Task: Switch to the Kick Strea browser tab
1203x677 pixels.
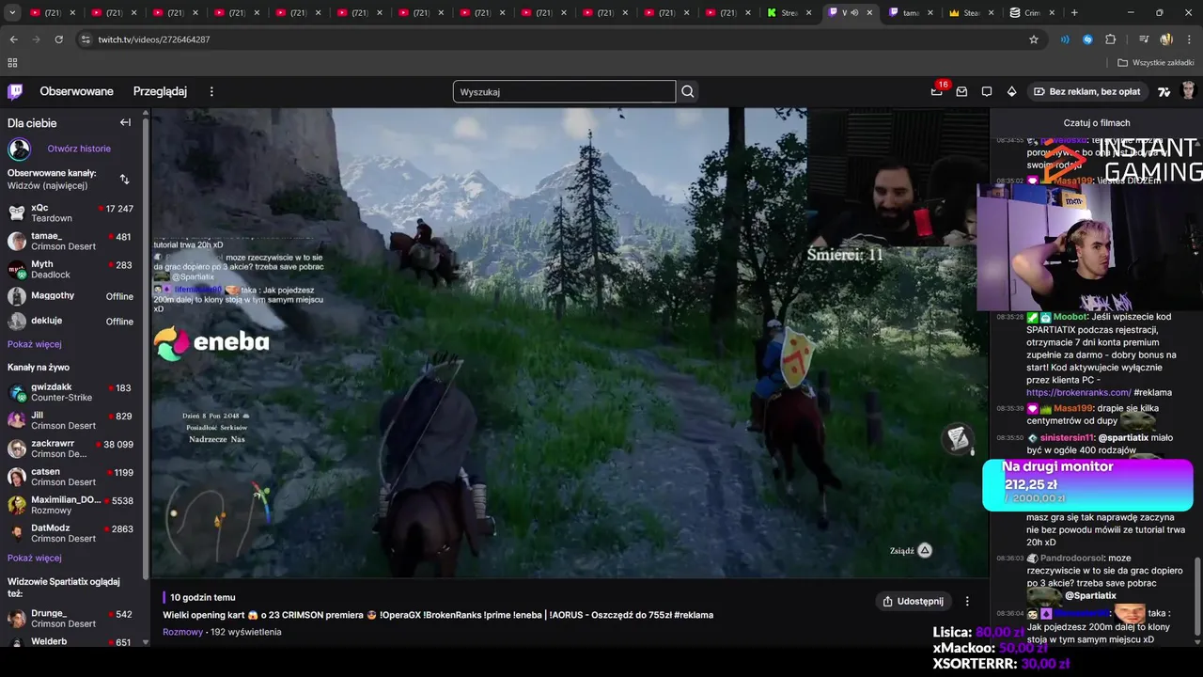Action: (789, 13)
